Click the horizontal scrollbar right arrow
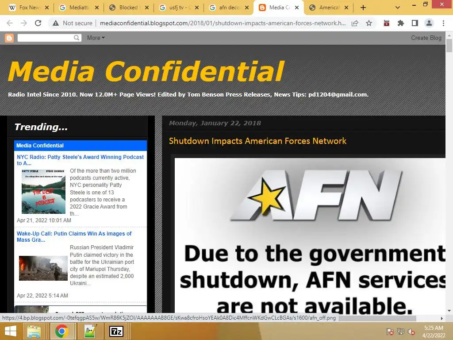 [x=442, y=318]
